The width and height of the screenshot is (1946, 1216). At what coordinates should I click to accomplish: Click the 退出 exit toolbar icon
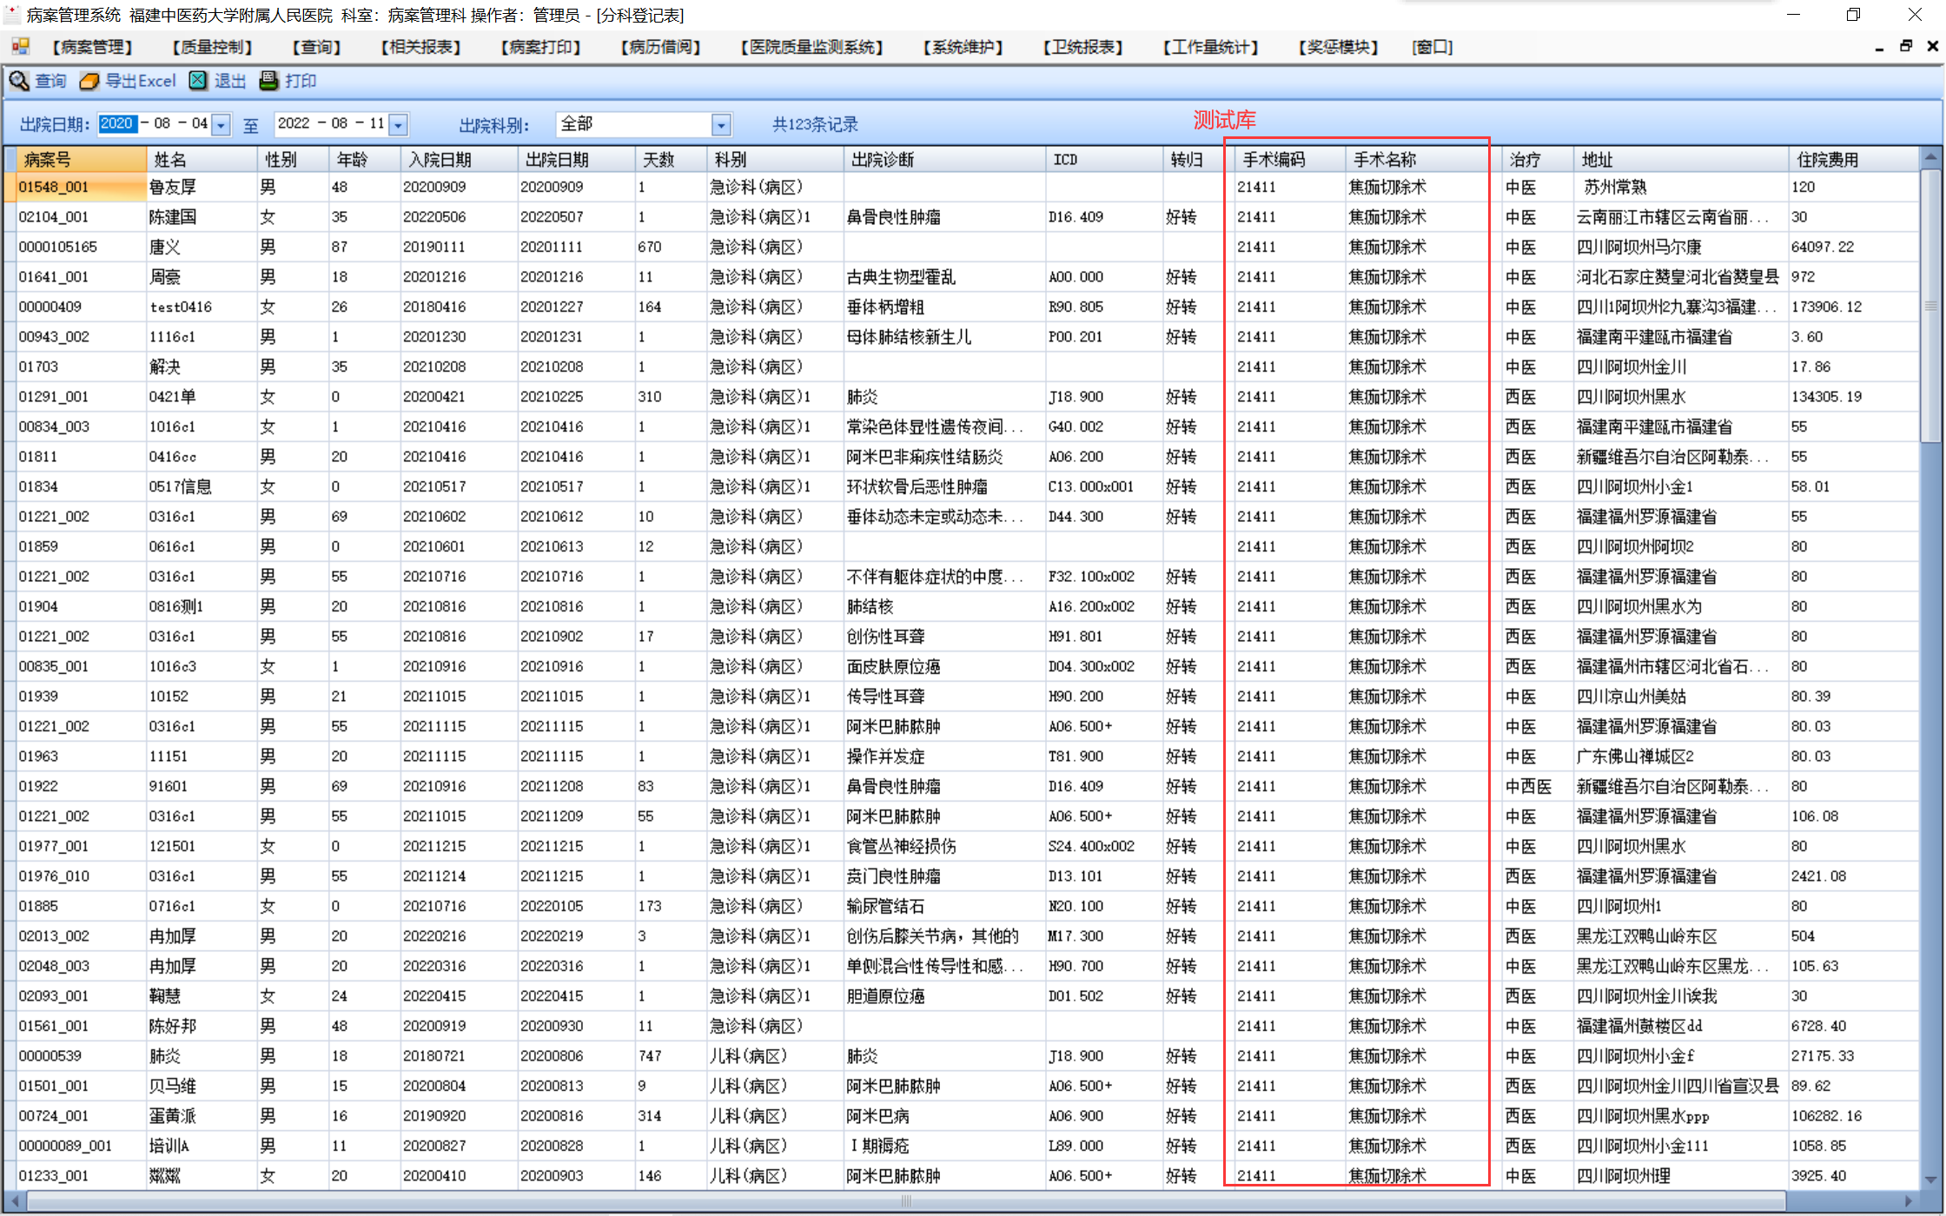[199, 81]
